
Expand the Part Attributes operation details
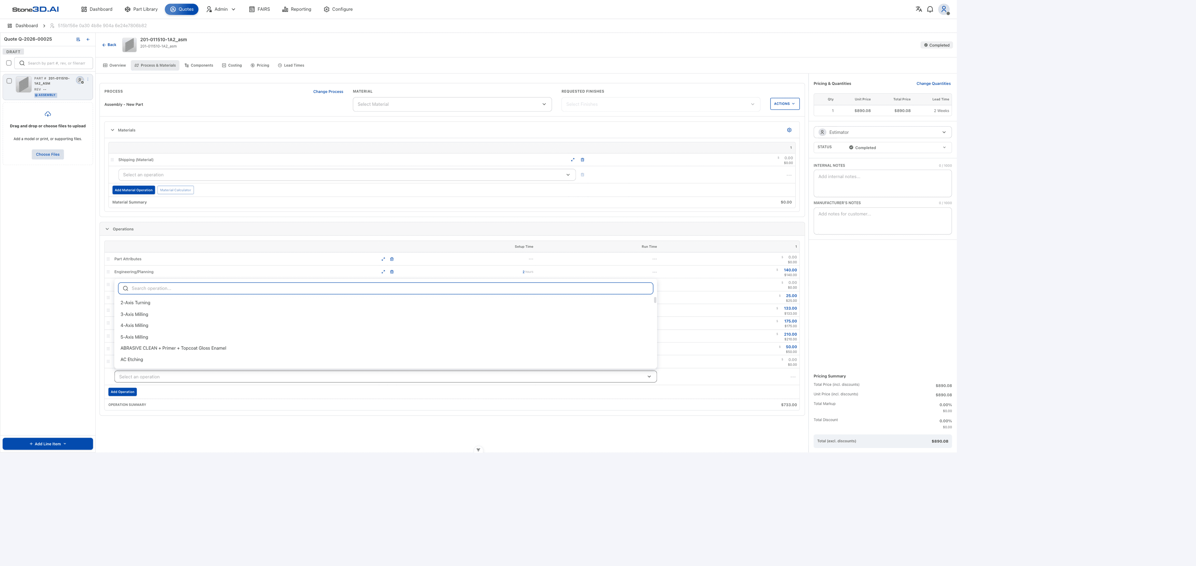[383, 259]
